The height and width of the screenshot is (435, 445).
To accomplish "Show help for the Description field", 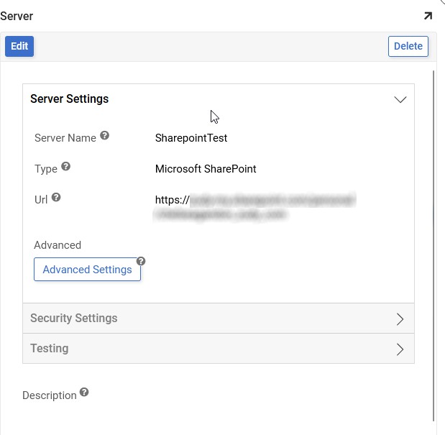I will pos(84,393).
